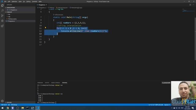Click the flame icon in the status bar
The height and width of the screenshot is (110, 196).
[x=9, y=105]
